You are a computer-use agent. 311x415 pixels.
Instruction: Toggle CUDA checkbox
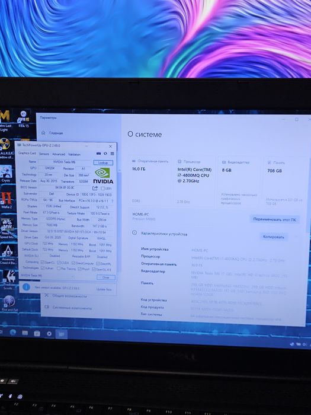pyautogui.click(x=59, y=263)
